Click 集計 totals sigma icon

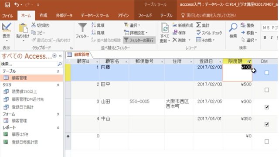pos(199,25)
